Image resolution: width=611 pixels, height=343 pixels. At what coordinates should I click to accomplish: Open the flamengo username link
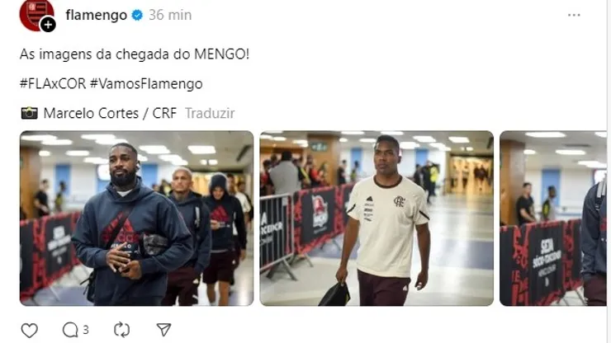97,15
